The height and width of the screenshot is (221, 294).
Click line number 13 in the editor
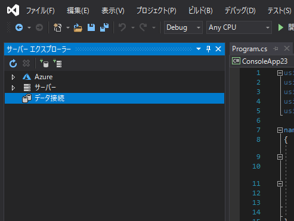point(256,203)
